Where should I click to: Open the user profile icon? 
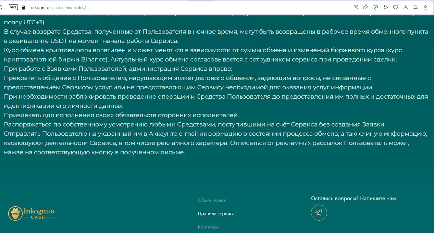[x=425, y=7]
